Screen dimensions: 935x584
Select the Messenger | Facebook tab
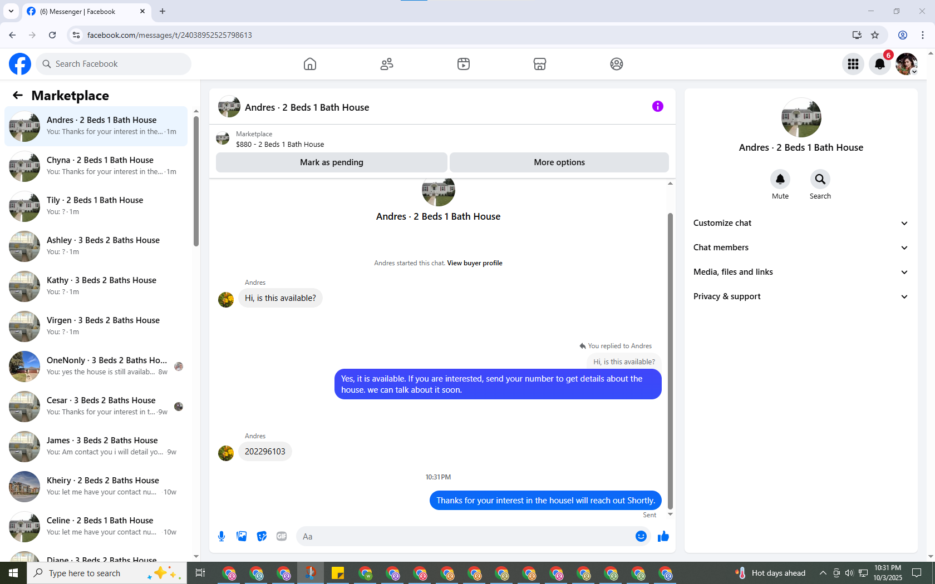(86, 11)
